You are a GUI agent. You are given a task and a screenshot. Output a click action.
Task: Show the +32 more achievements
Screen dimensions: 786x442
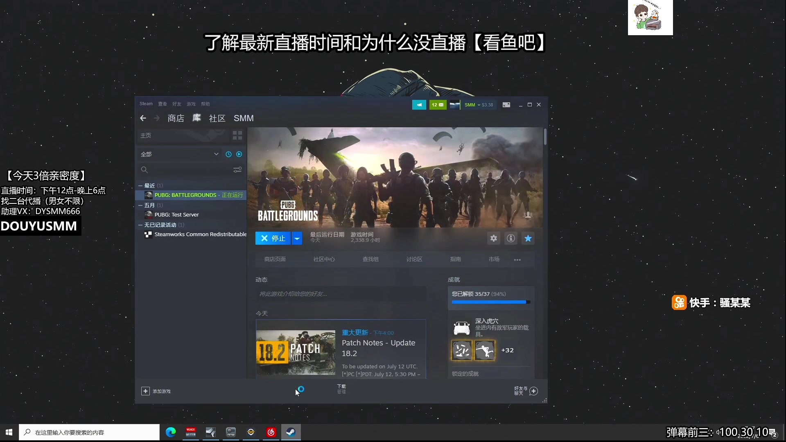[507, 350]
